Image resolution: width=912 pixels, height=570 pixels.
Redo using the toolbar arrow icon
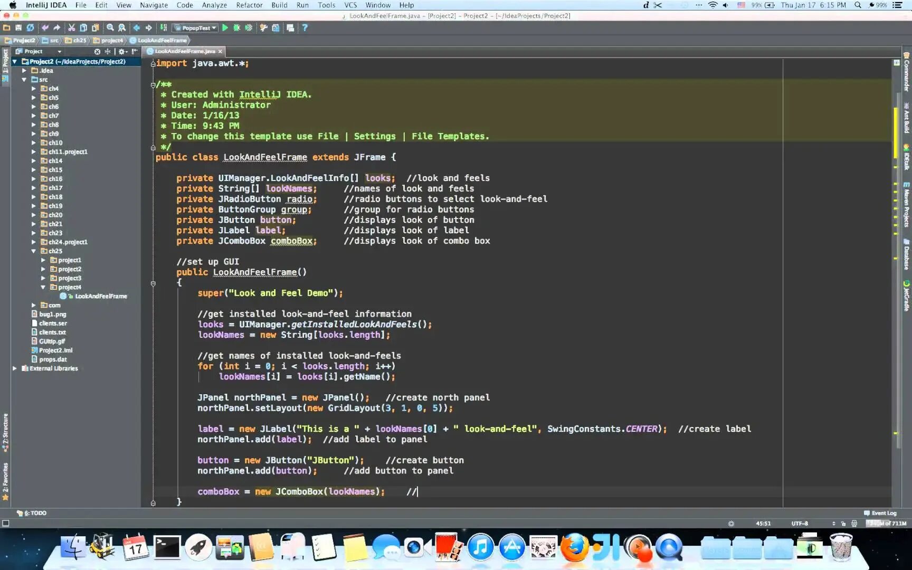click(56, 28)
